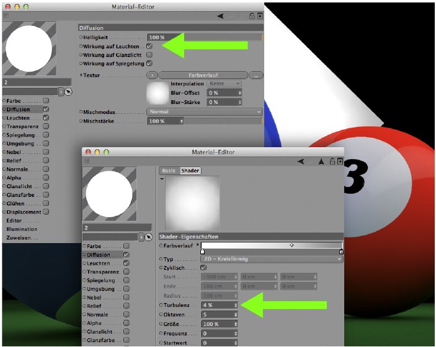The height and width of the screenshot is (347, 436).
Task: Toggle Leuchten checkbox in front editor
Action: [127, 263]
